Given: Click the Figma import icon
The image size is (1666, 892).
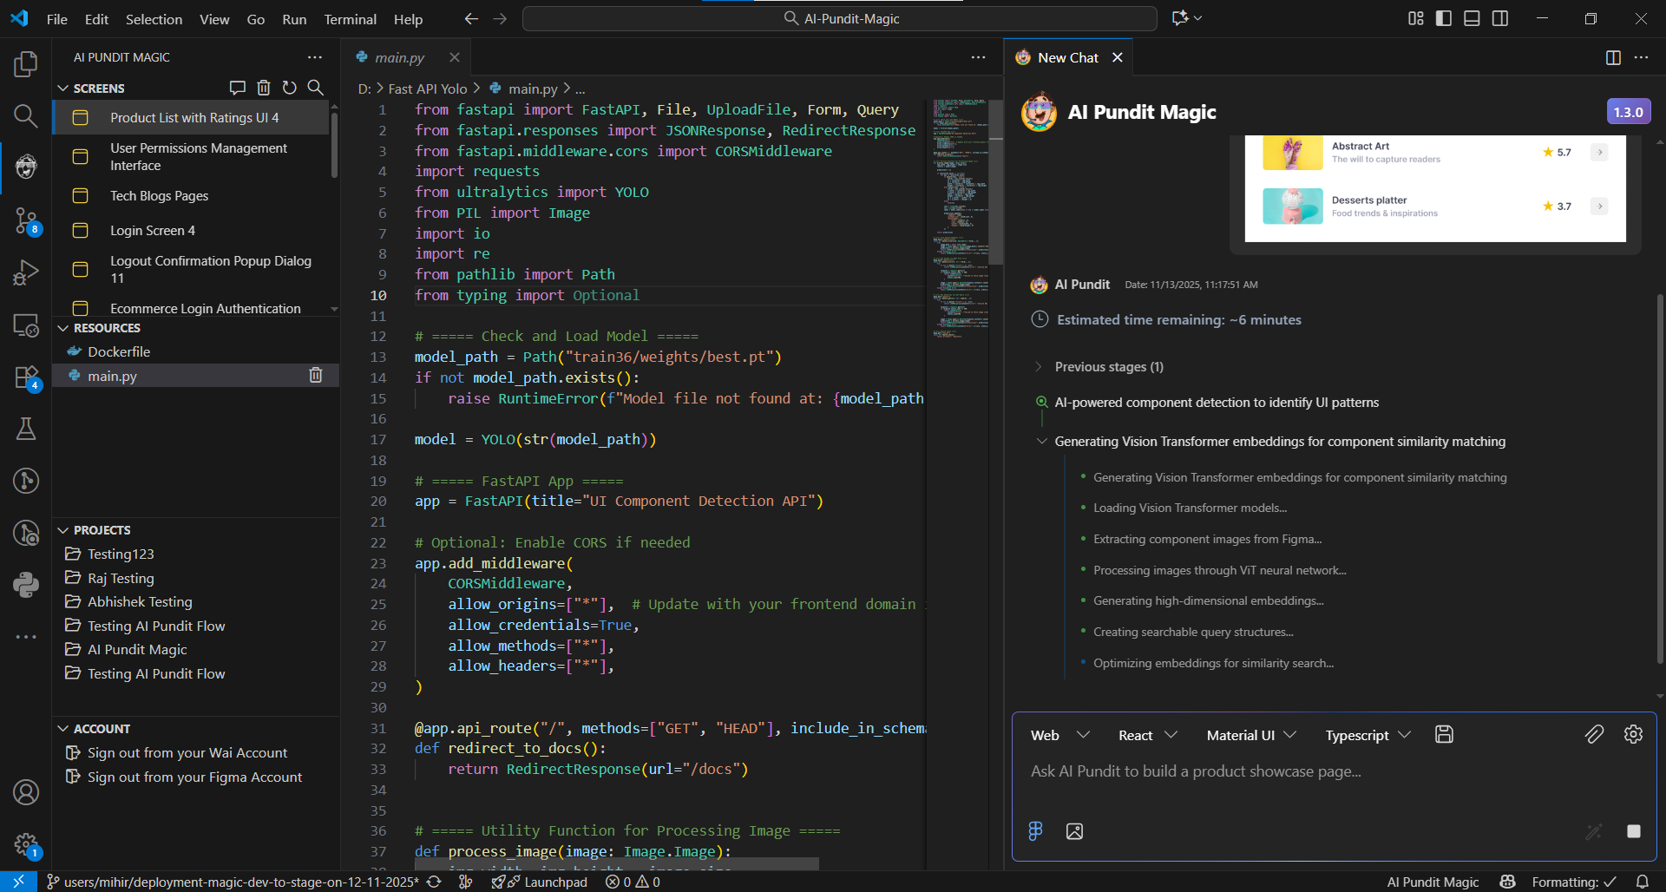Looking at the screenshot, I should pos(1035,831).
